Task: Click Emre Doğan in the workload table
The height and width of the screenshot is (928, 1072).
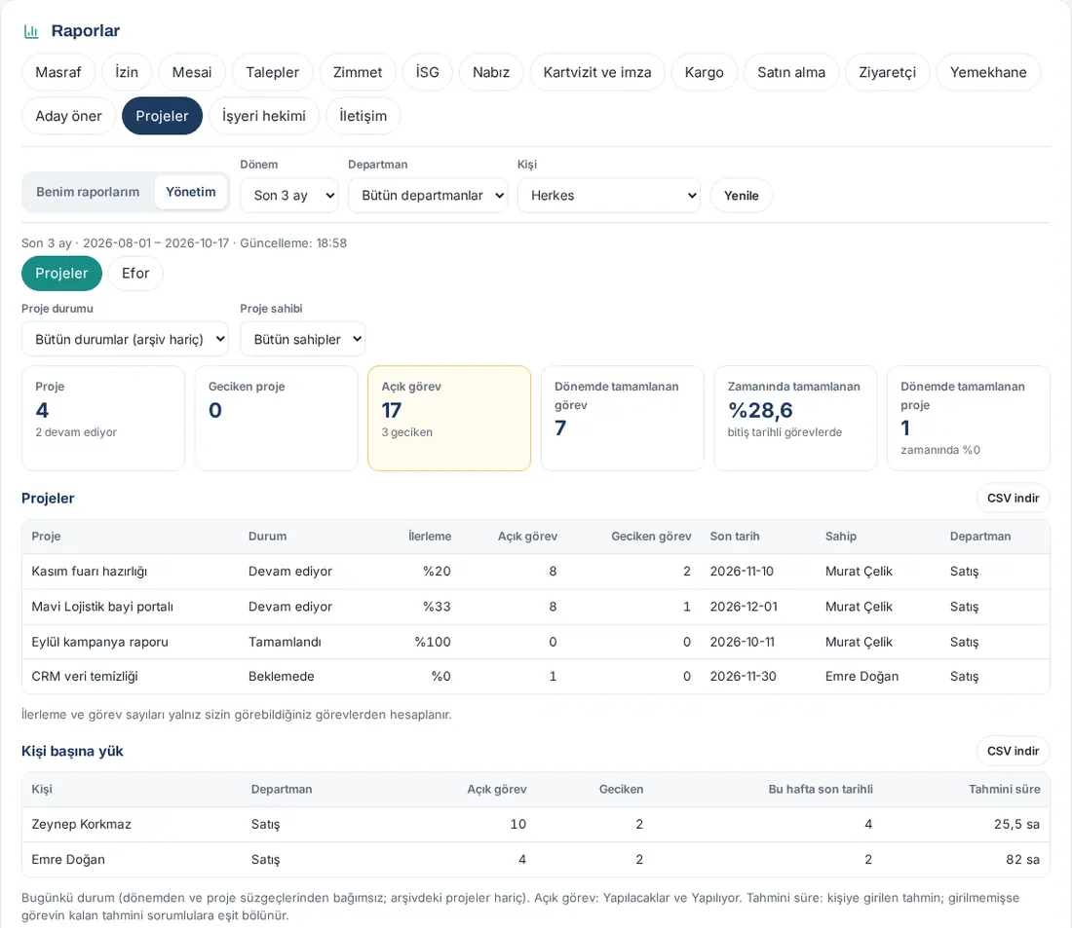Action: 68,860
